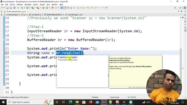Screen dimensions: 187x105
Task: Open the Source menu
Action: pos(12,5)
